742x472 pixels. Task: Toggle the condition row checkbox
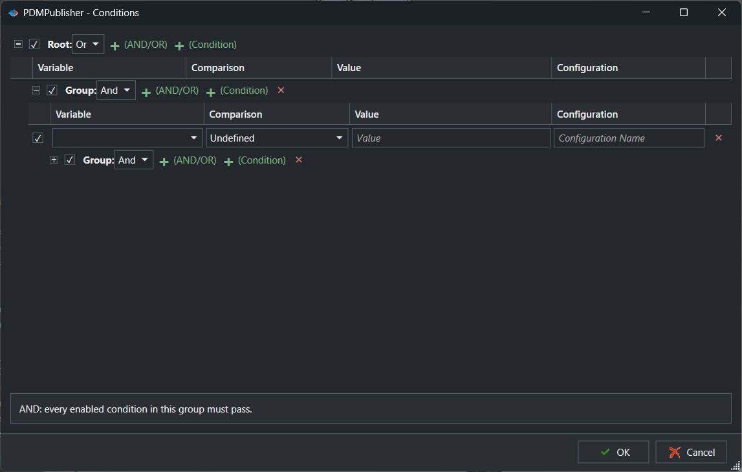38,138
